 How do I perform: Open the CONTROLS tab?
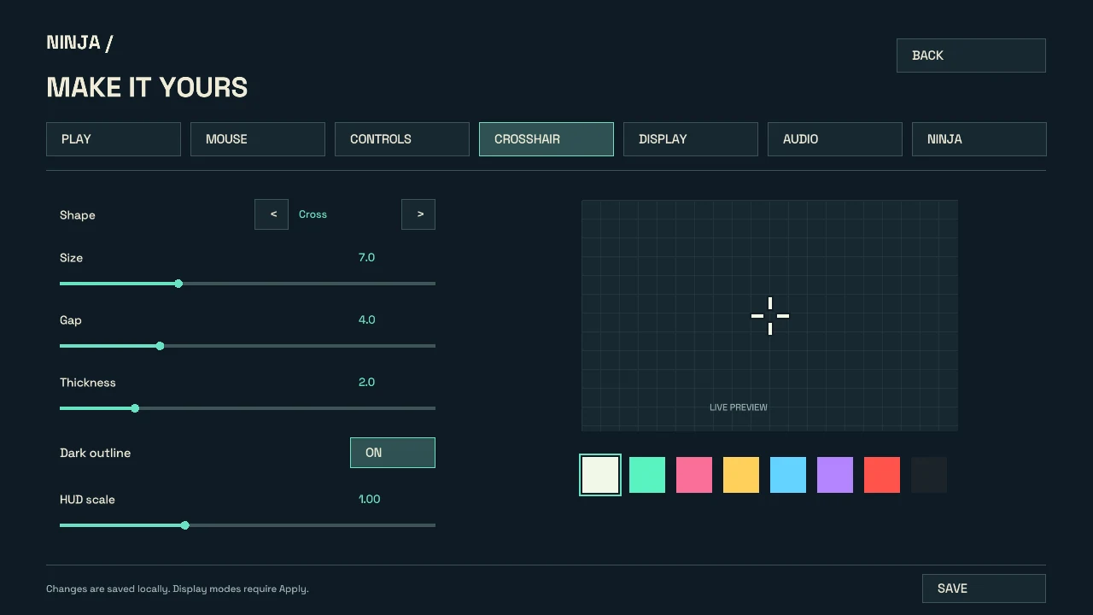coord(402,139)
